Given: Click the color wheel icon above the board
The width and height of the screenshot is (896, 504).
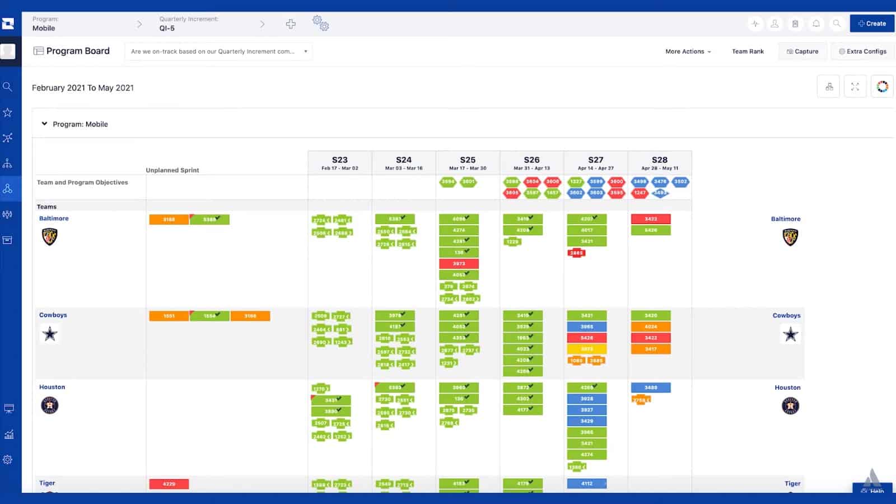Looking at the screenshot, I should pos(883,87).
